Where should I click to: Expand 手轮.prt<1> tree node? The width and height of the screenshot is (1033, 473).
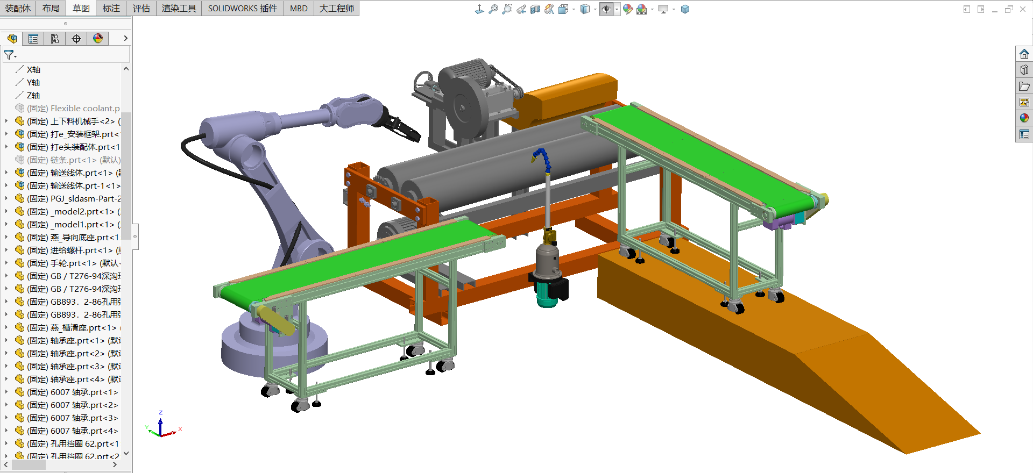pos(6,263)
